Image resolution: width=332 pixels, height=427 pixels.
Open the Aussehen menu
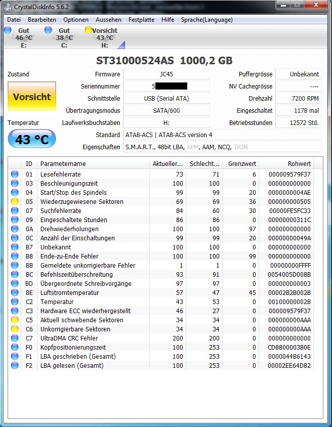tap(108, 20)
